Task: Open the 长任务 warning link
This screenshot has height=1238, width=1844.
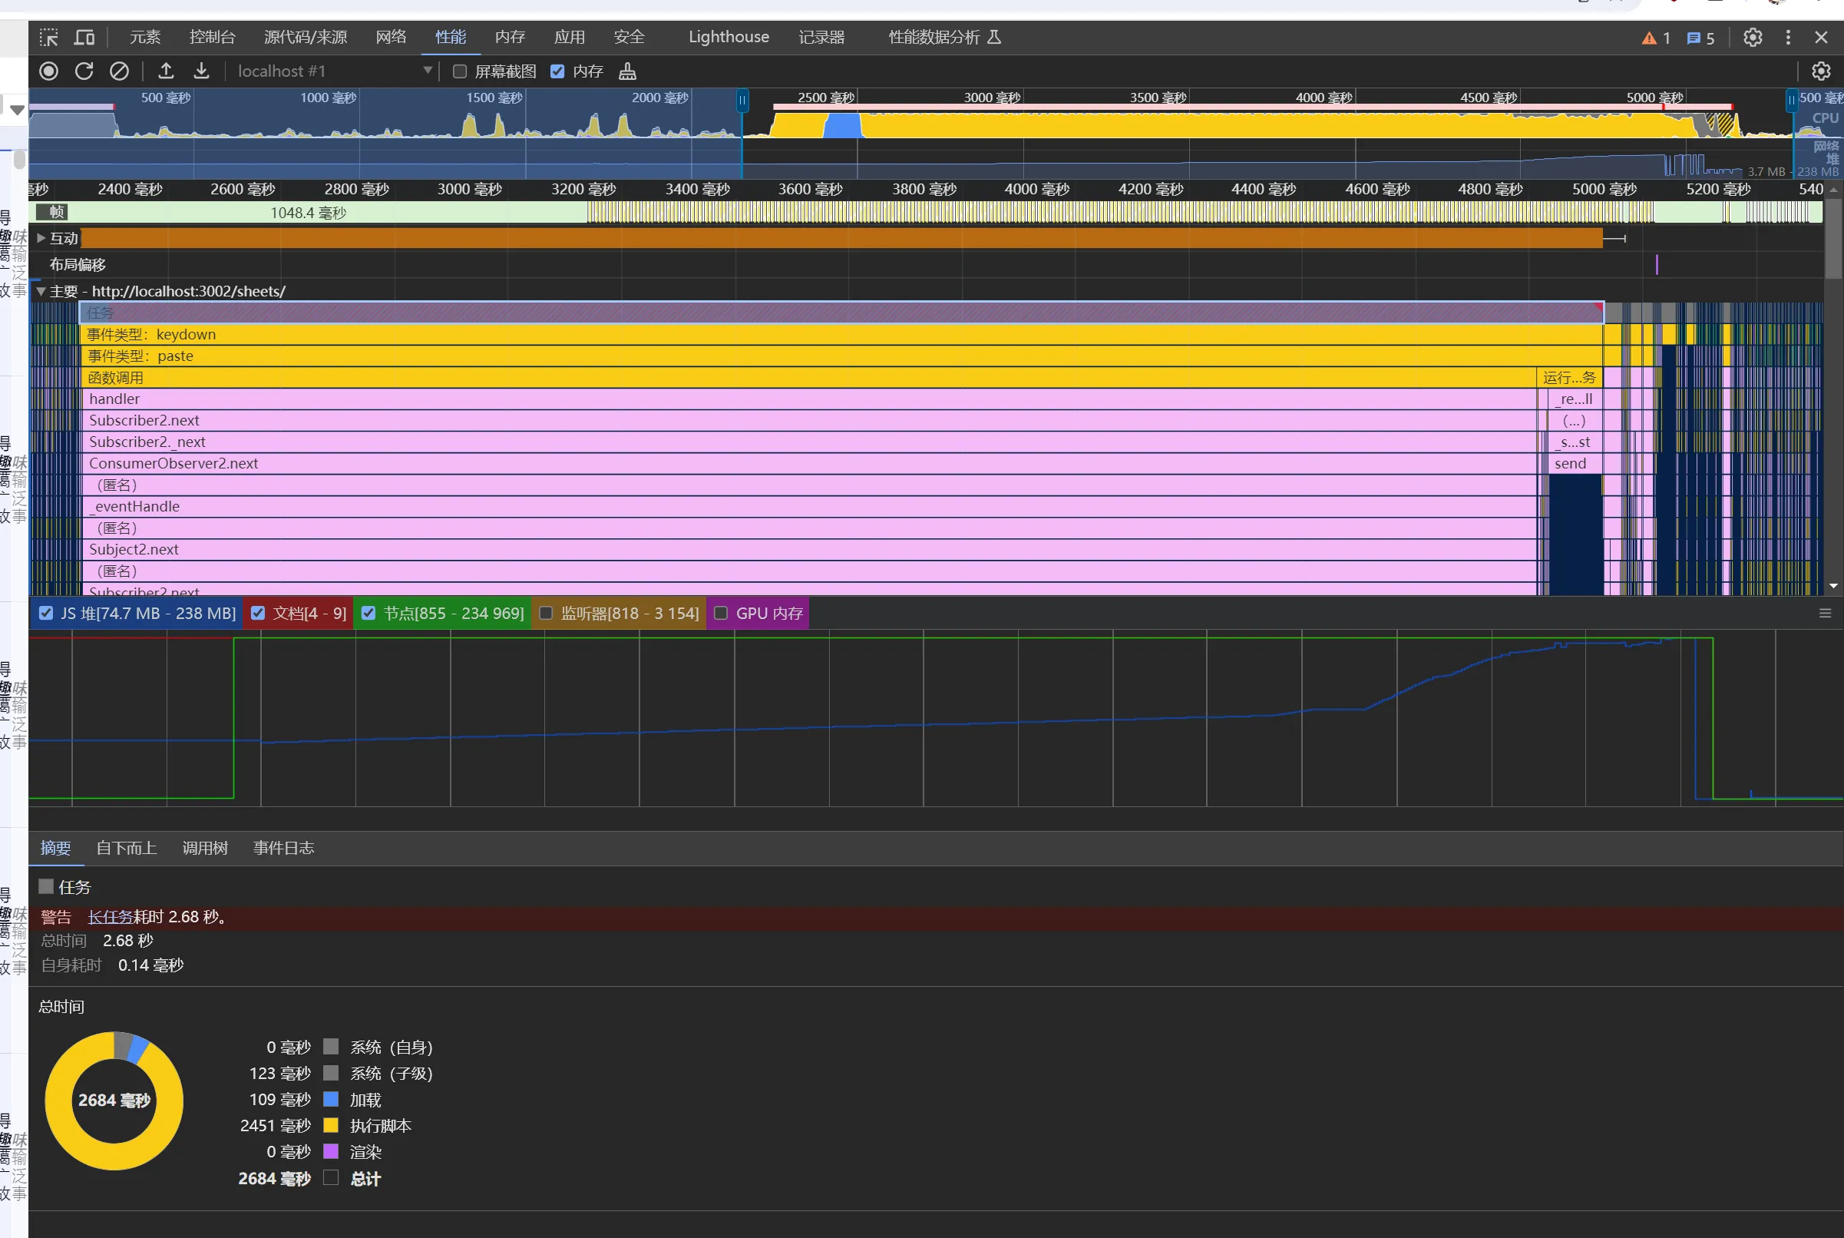Action: click(x=110, y=917)
